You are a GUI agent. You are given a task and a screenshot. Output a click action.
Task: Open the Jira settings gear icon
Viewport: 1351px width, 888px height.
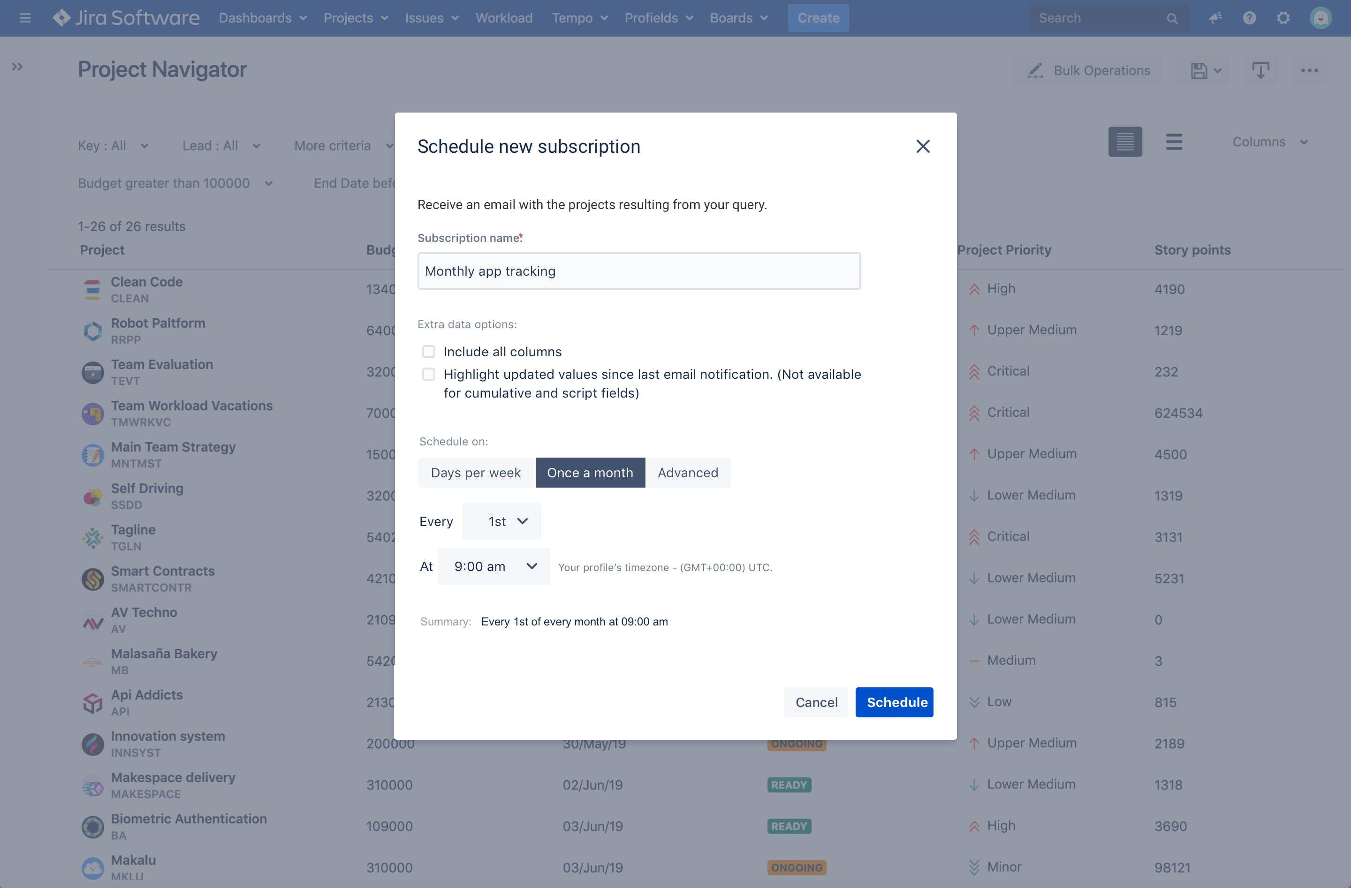pos(1283,18)
